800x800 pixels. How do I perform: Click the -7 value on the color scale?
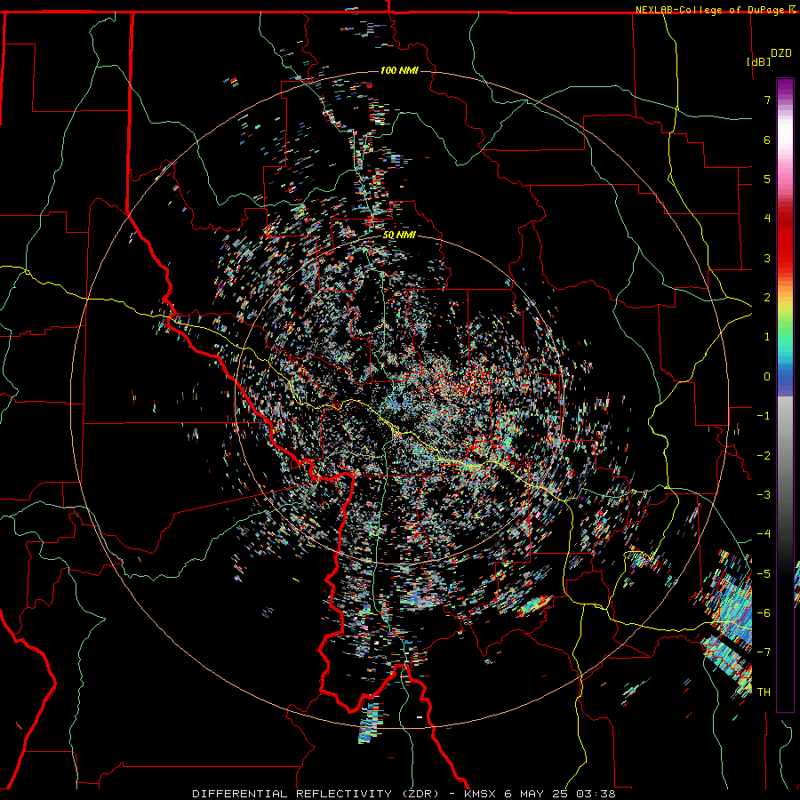[x=764, y=652]
